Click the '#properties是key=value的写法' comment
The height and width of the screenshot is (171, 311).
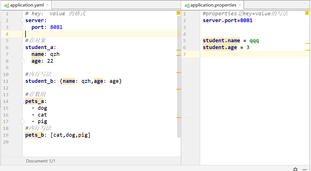pyautogui.click(x=245, y=14)
